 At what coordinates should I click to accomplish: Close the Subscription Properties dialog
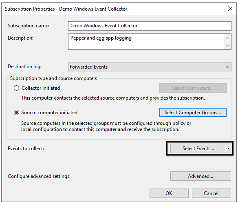(x=230, y=9)
